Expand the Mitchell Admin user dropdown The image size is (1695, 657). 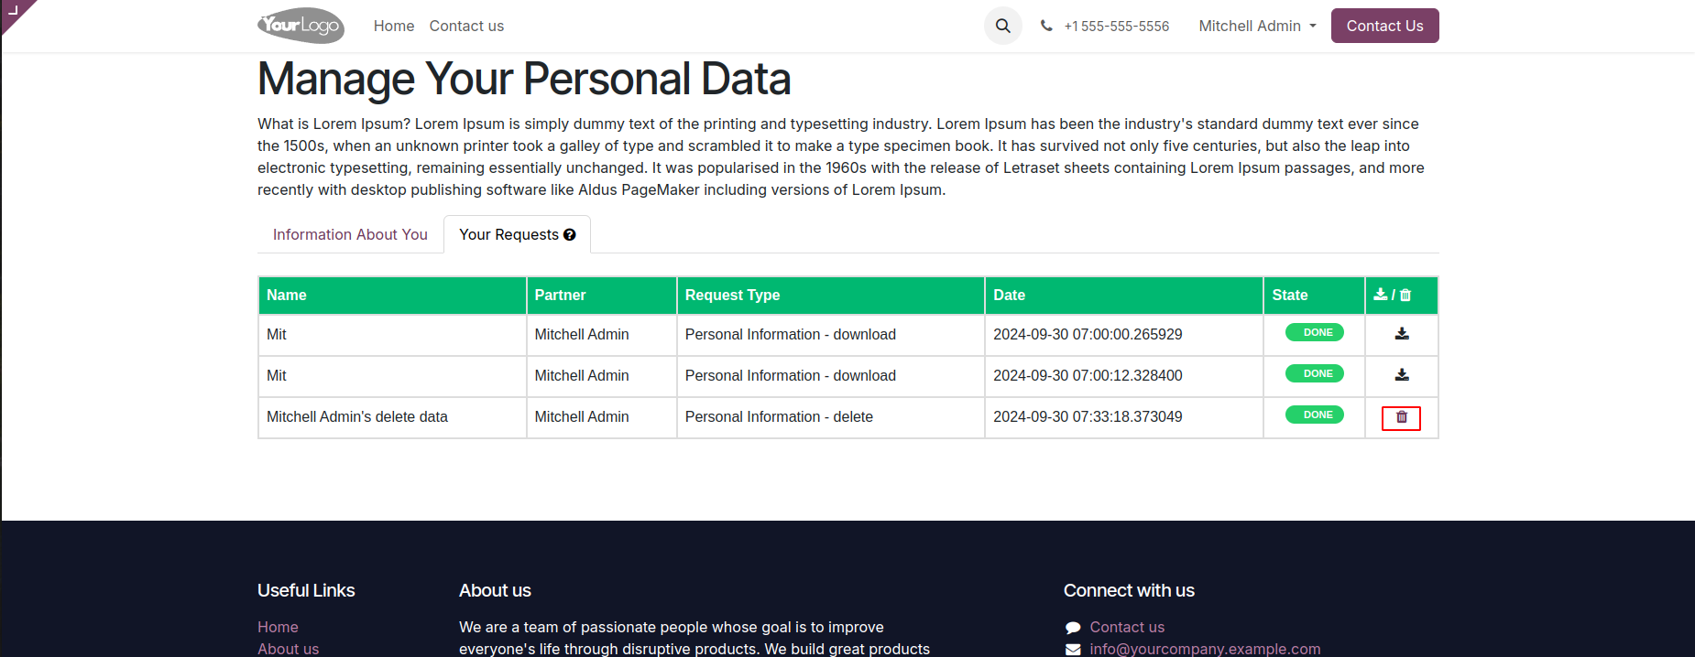point(1257,26)
